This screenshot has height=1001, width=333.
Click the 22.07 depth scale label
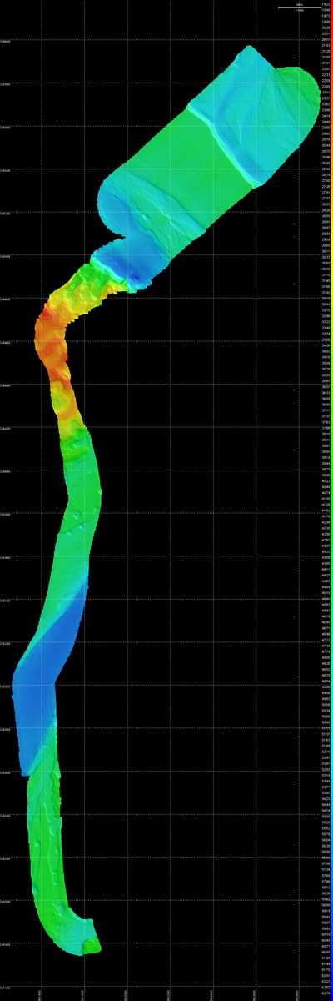point(325,69)
